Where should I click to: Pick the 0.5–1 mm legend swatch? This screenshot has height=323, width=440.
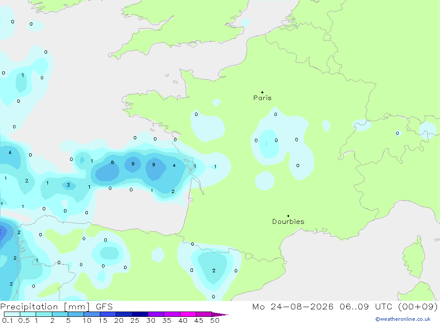(28, 314)
